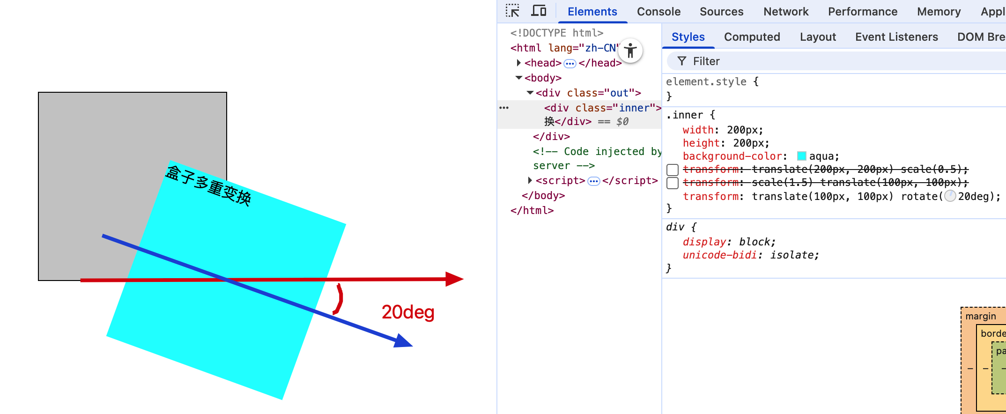Click the .inner selector text

tap(684, 115)
